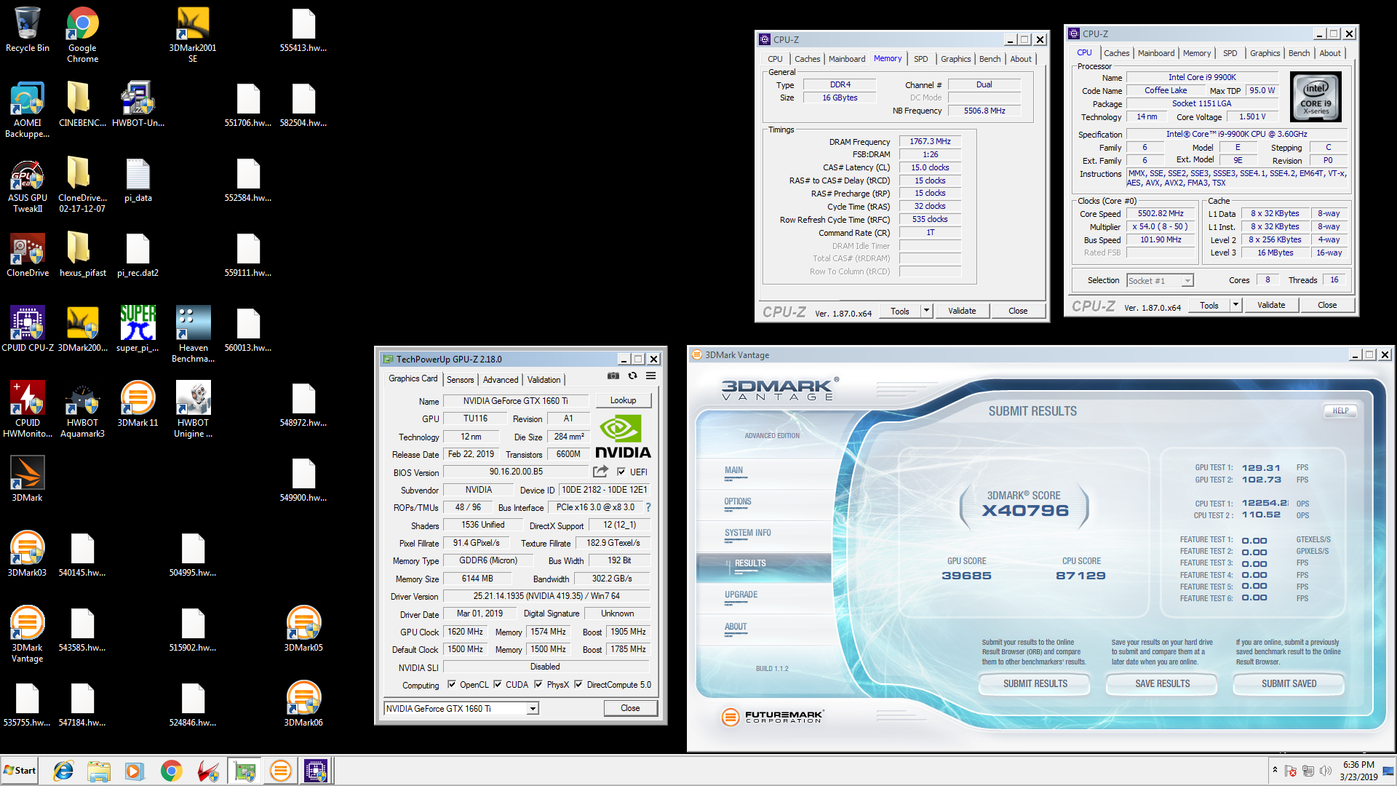
Task: Open the taskbar clock showing 6:36 PM
Action: click(1358, 771)
